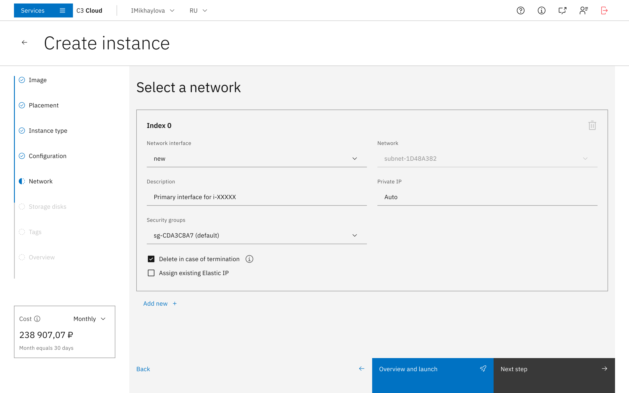
Task: Click the feedback chat icon in header
Action: 562,10
